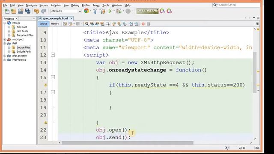274x154 pixels.
Task: Click the INS insert mode indicator
Action: [x=257, y=148]
